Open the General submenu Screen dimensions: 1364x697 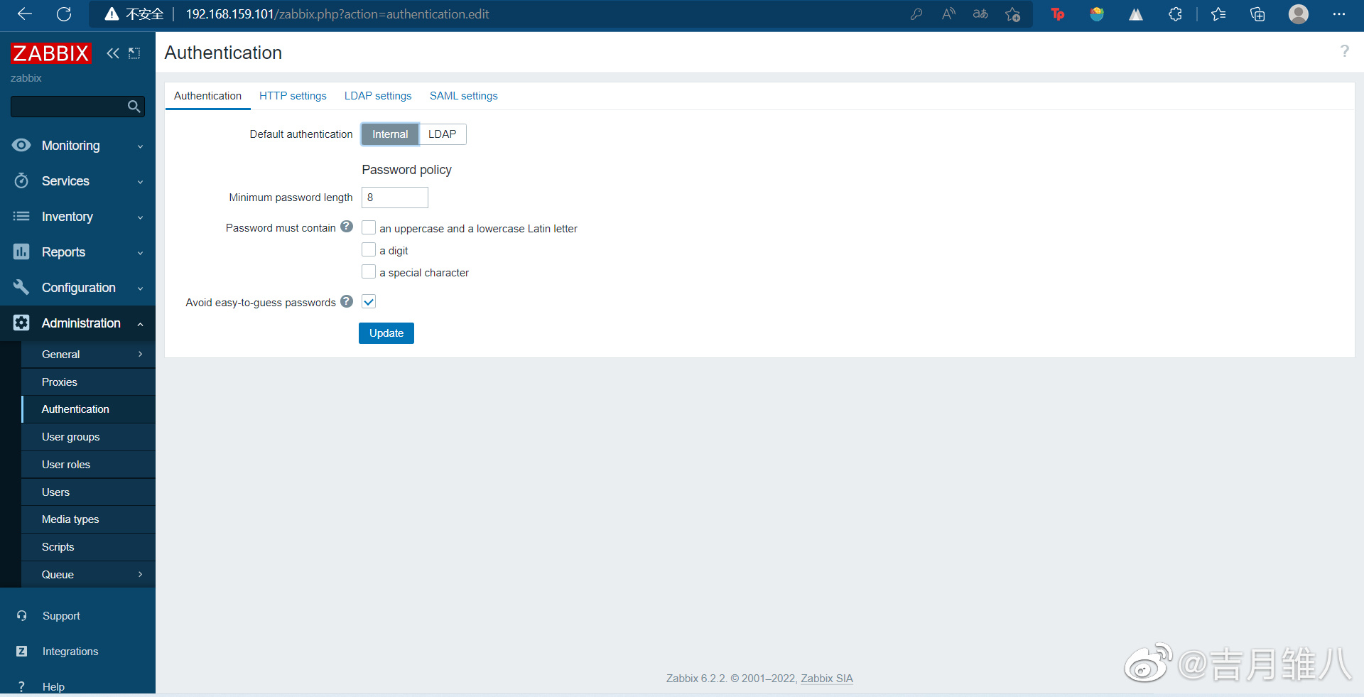pos(88,355)
